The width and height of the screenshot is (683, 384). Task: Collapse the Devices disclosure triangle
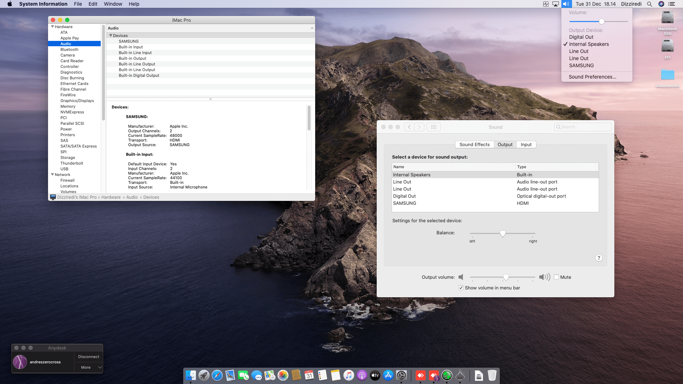(111, 36)
